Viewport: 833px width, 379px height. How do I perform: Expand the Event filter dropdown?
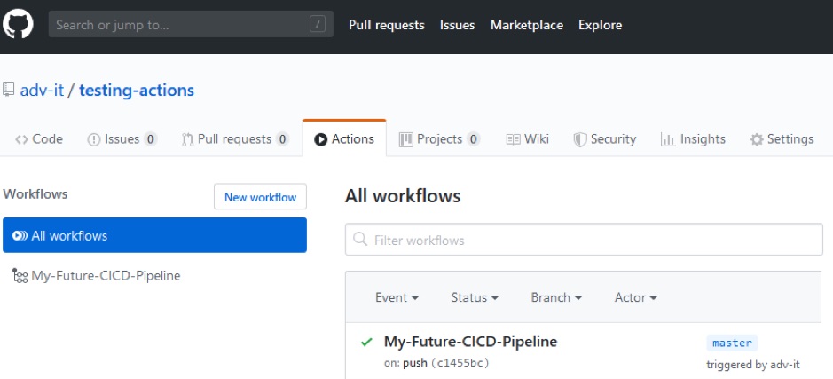pyautogui.click(x=397, y=298)
